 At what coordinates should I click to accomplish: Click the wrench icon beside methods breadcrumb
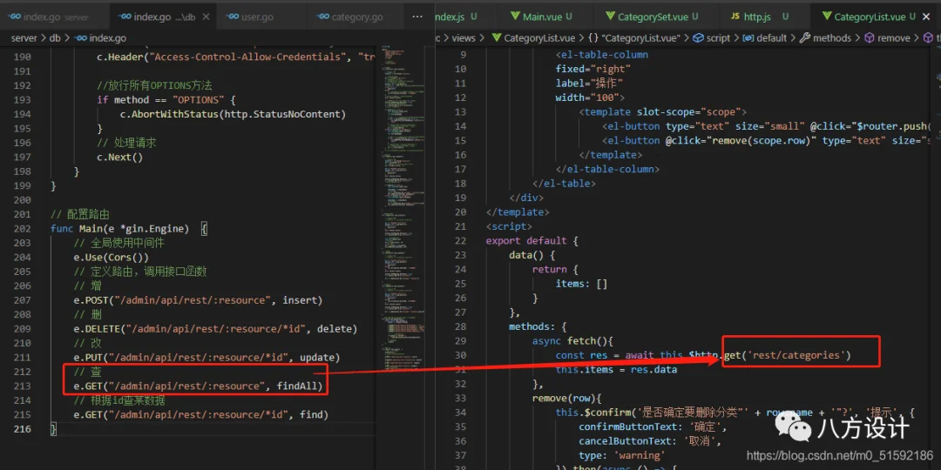(x=805, y=37)
